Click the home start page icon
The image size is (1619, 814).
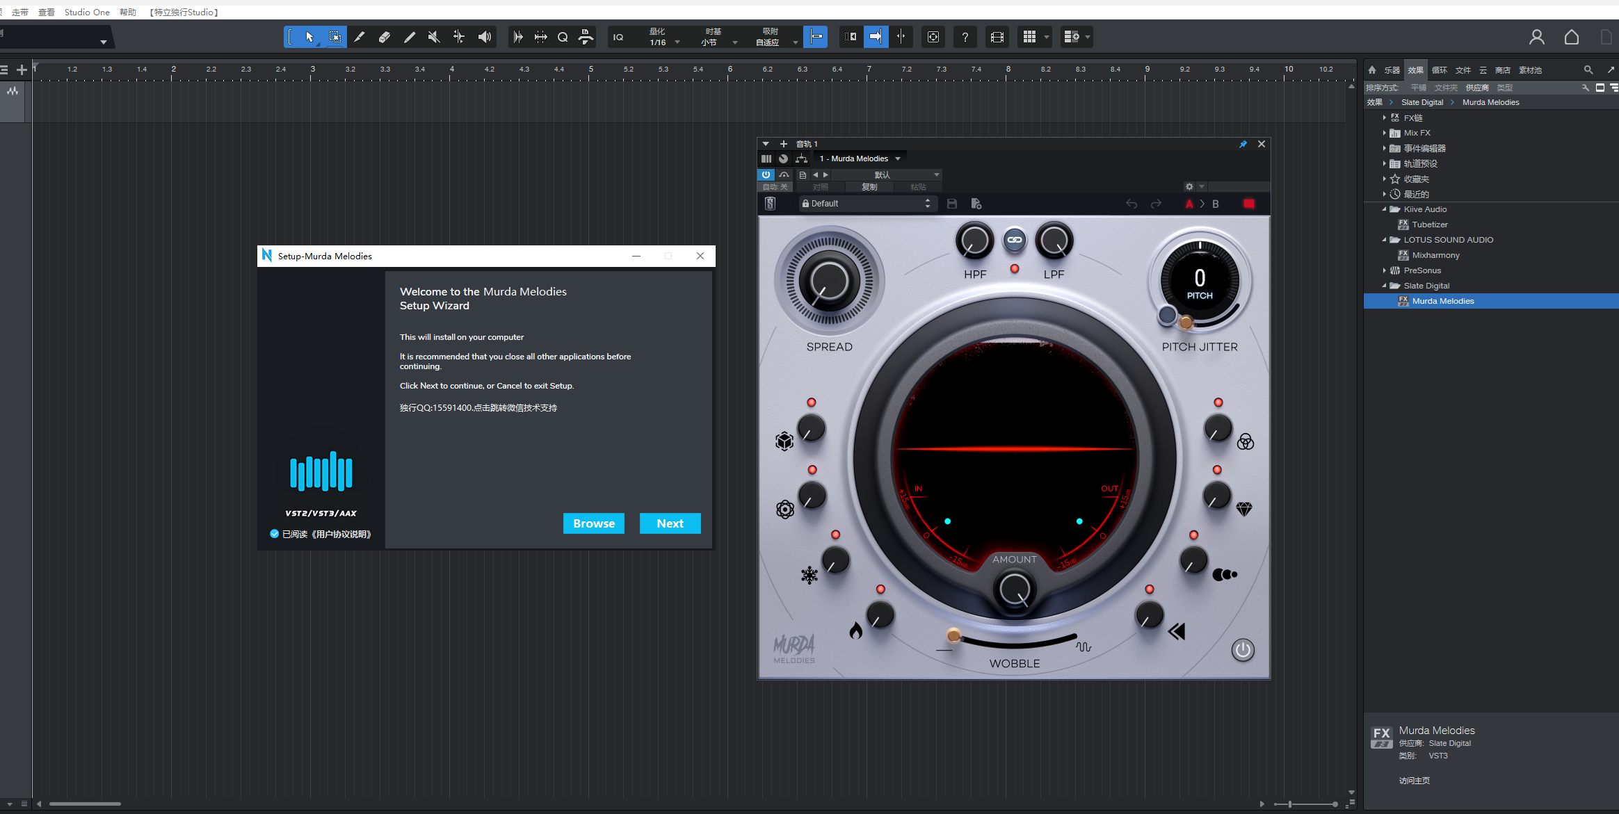[x=1572, y=37]
